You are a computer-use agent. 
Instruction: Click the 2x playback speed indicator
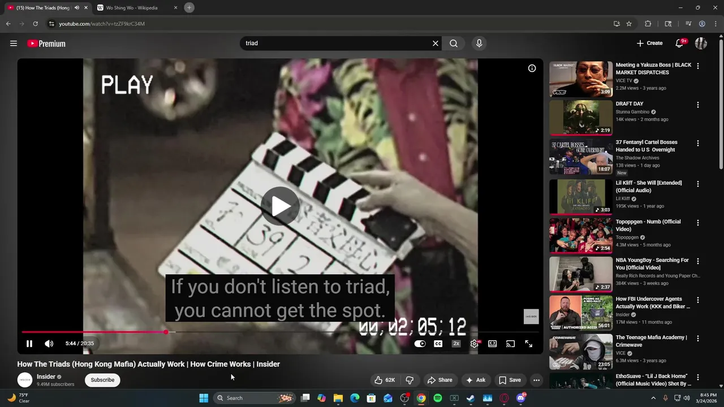pos(456,344)
